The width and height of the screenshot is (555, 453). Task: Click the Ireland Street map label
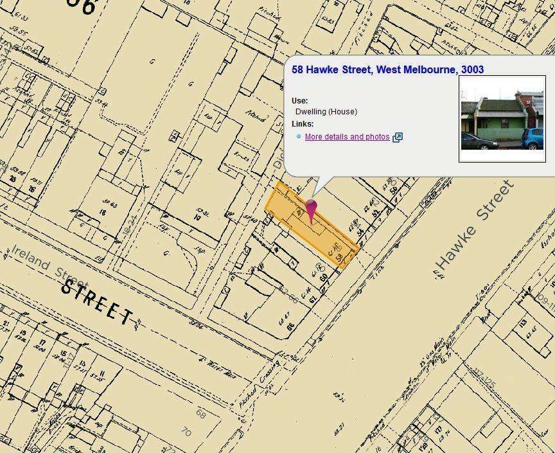(x=49, y=262)
